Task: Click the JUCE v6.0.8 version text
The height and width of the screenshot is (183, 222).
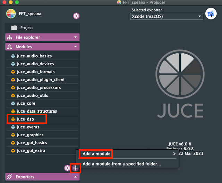Action: coord(180,144)
